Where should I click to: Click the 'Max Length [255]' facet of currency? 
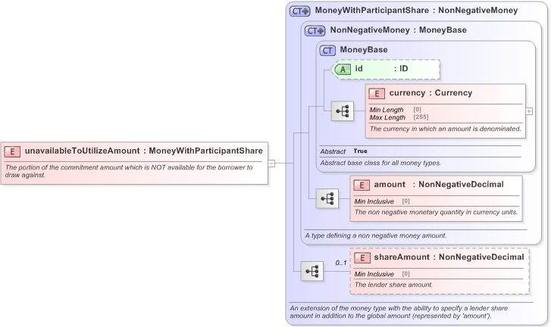coord(399,117)
